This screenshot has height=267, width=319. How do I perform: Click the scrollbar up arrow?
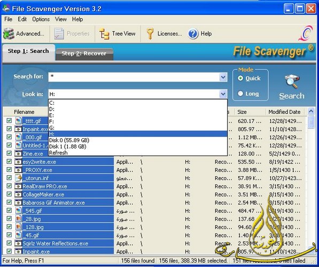pos(311,111)
